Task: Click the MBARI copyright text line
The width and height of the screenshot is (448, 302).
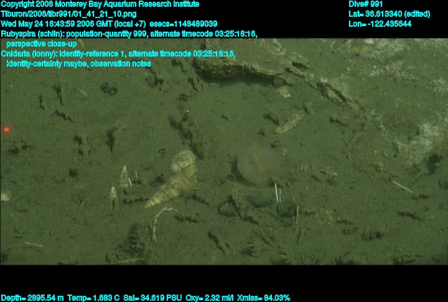Action: 100,4
